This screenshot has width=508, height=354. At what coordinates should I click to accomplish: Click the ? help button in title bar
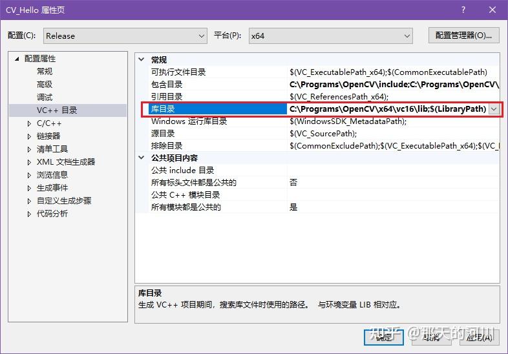pos(463,10)
